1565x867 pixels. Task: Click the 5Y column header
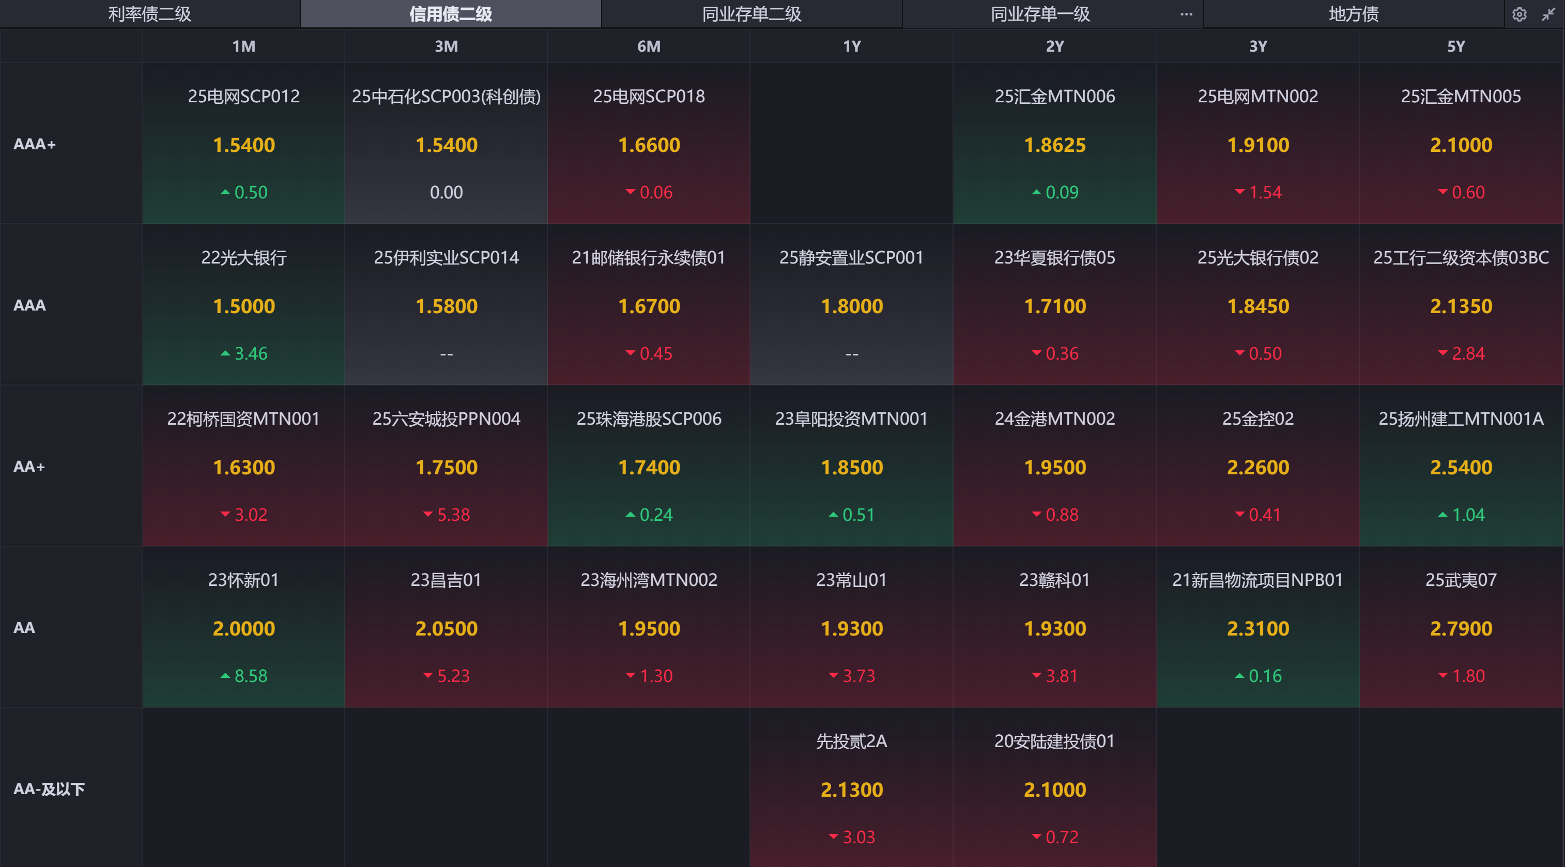tap(1455, 46)
